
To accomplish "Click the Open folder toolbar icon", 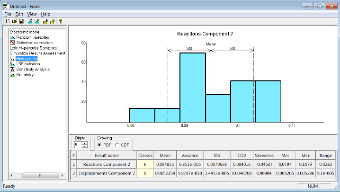I will [x=14, y=21].
